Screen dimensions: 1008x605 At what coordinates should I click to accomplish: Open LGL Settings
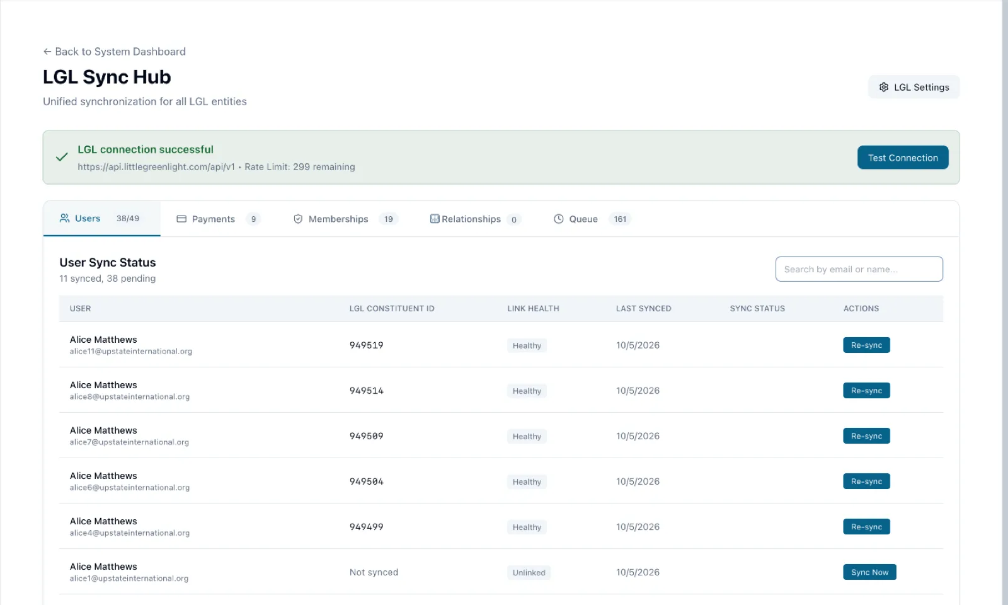point(913,87)
